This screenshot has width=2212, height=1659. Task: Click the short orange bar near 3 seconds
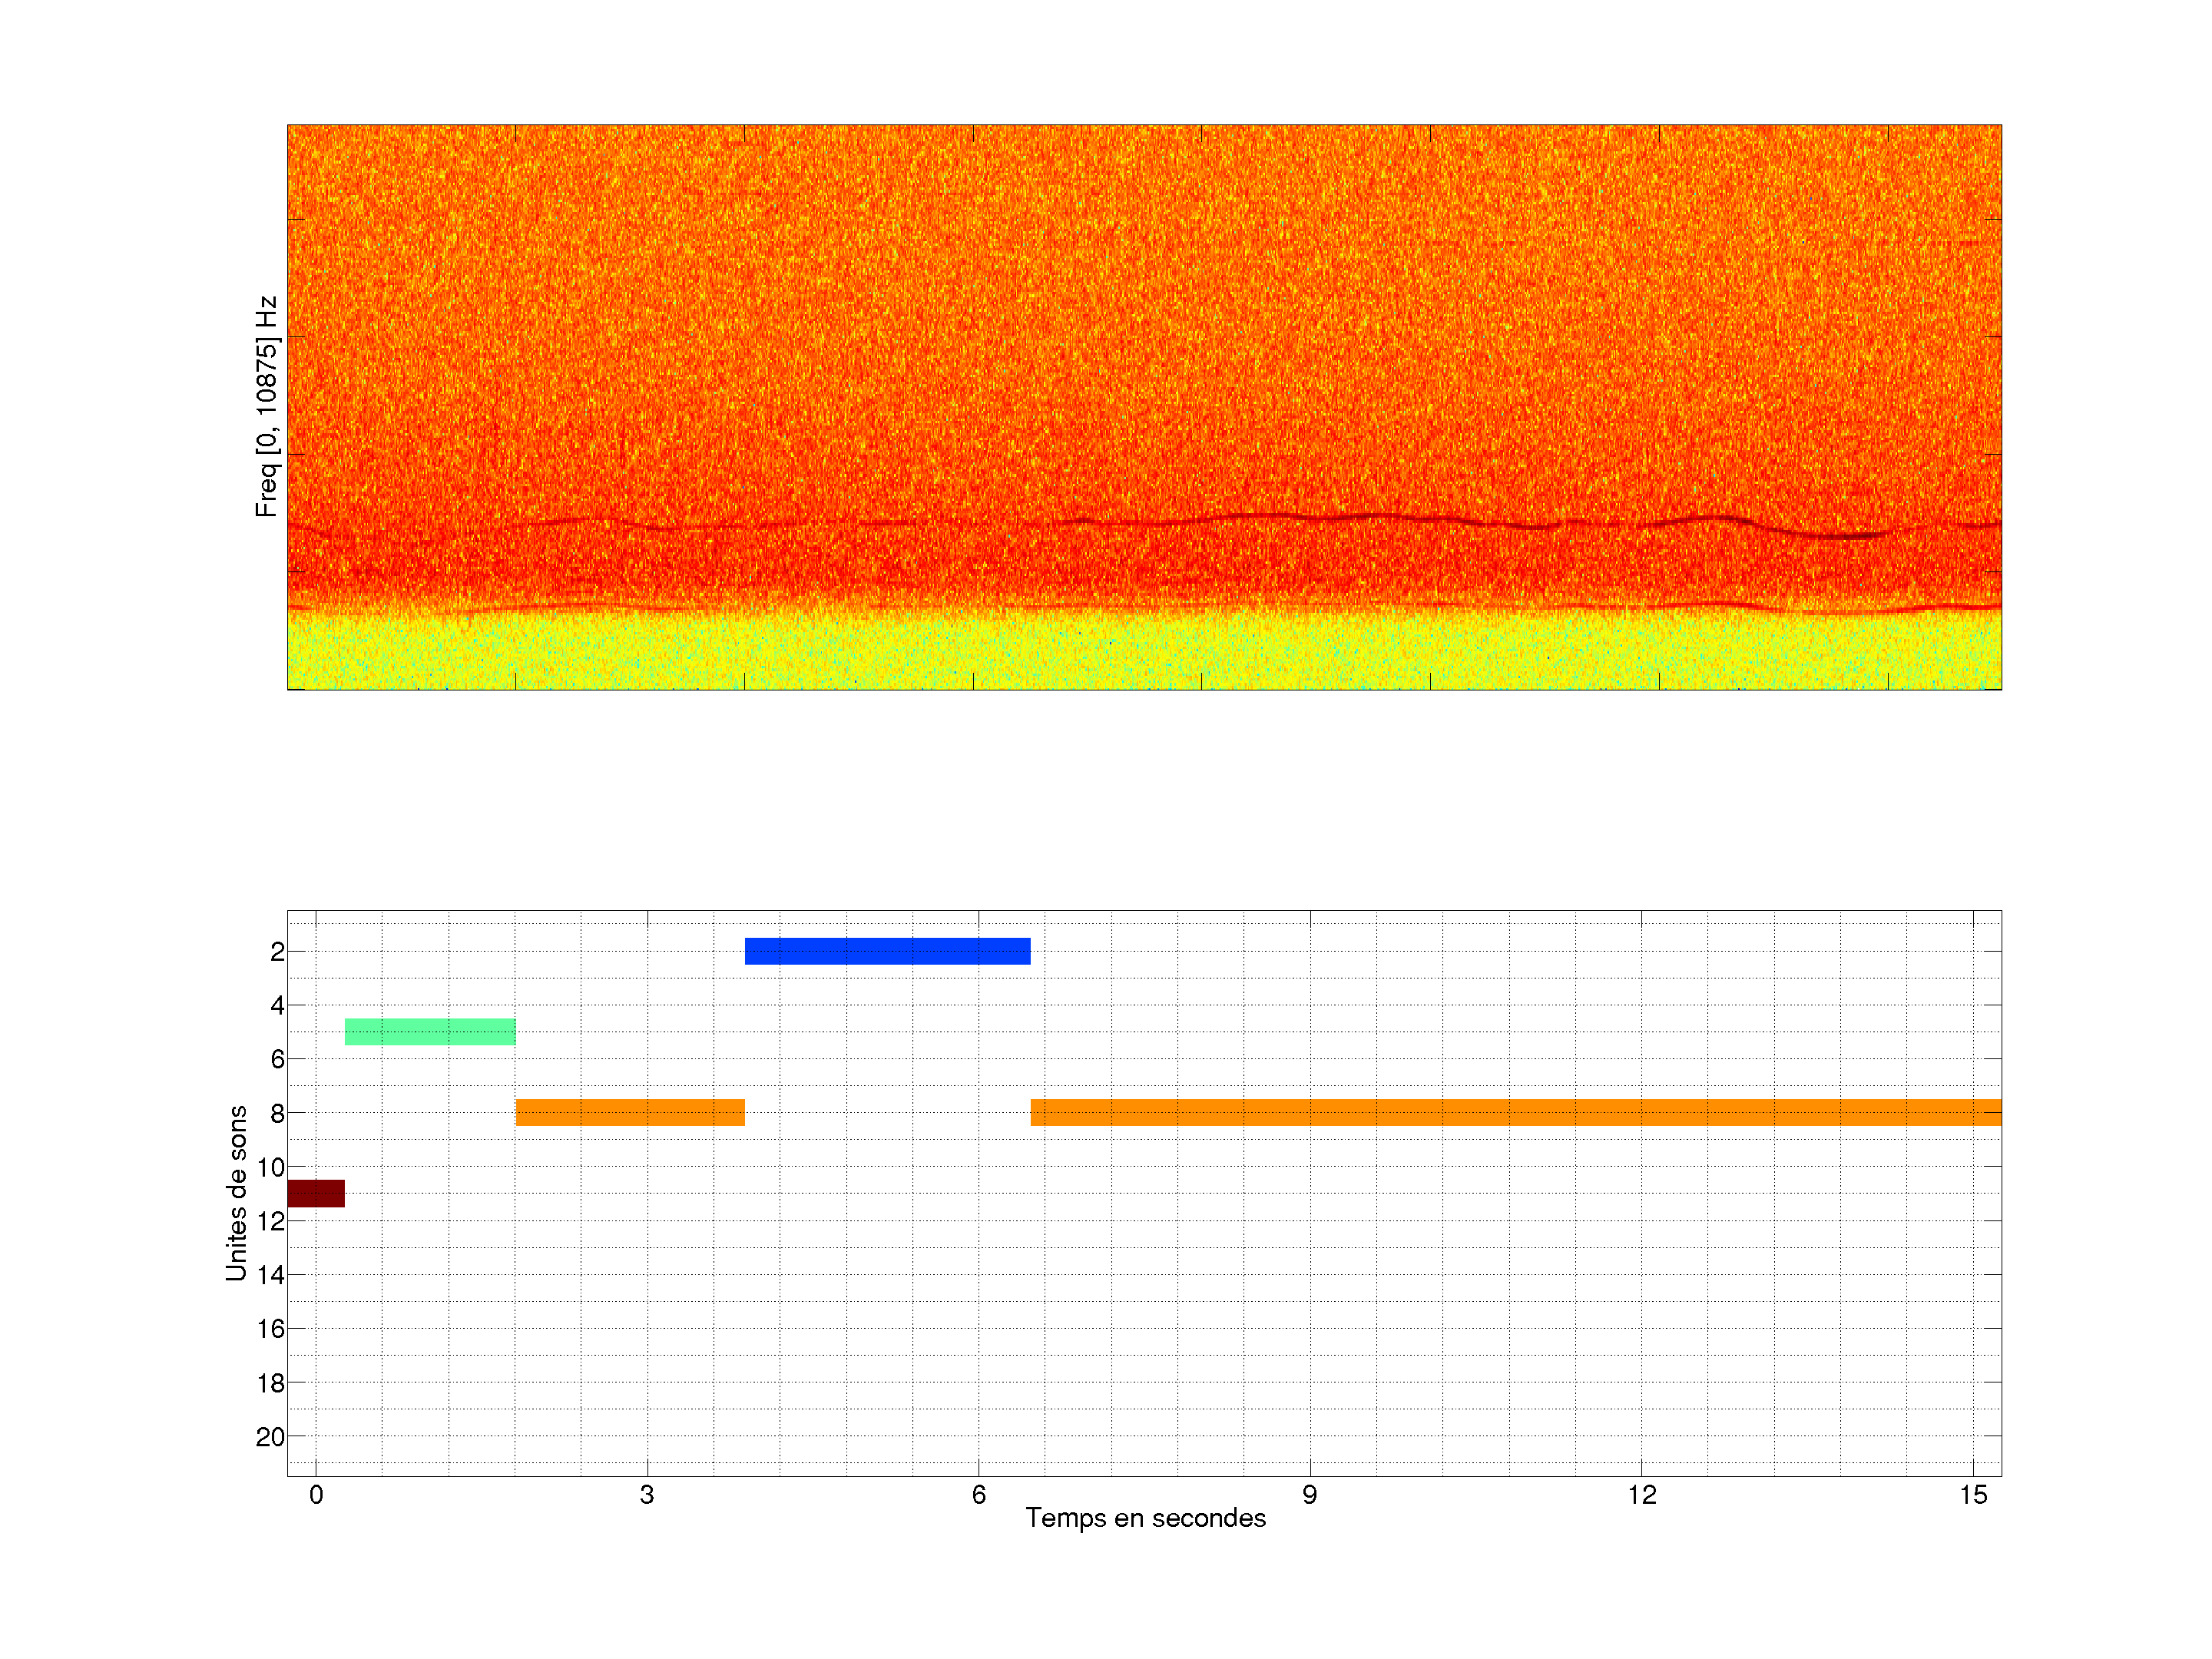coord(630,1112)
